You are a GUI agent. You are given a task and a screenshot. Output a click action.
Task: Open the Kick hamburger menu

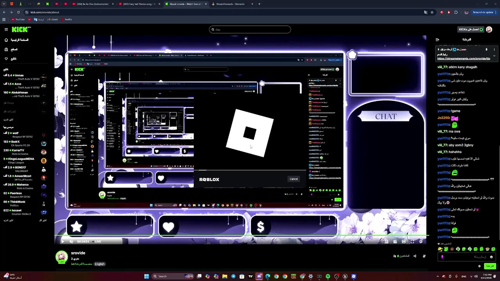point(6,29)
